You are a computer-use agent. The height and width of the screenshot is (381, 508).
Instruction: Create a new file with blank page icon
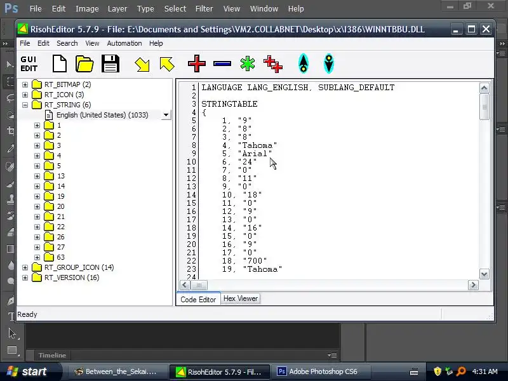[60, 63]
